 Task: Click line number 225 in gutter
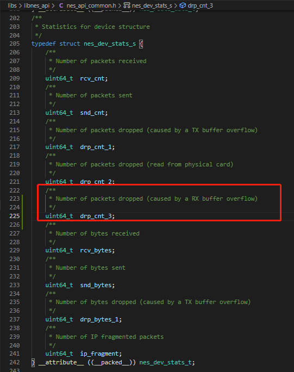15,216
